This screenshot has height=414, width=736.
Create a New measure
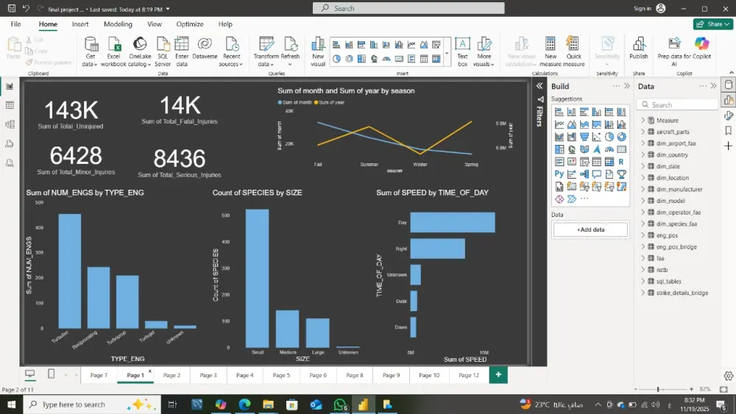pos(550,51)
